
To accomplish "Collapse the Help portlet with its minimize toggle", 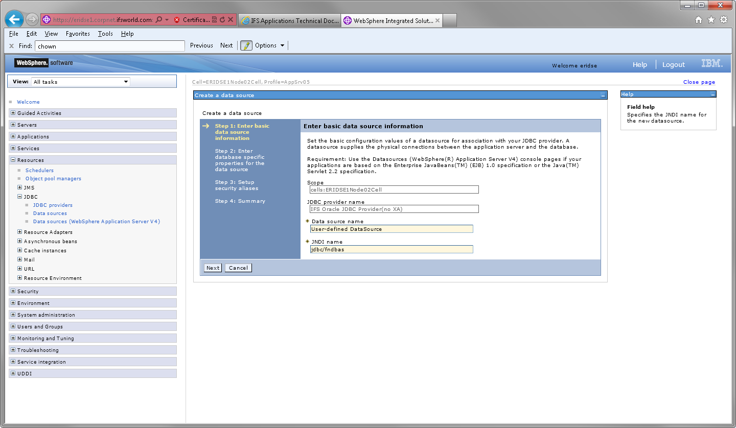I will [712, 94].
